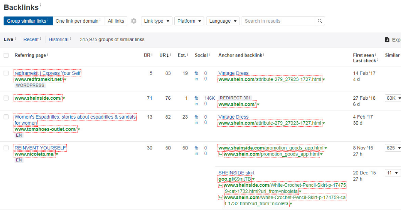The height and width of the screenshot is (221, 401).
Task: Open REINVENT YOURSELF referring page link
Action: pyautogui.click(x=40, y=148)
